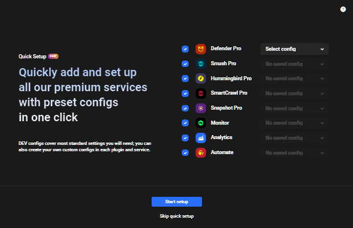Open the Automate config dropdown
353x228 pixels.
click(294, 153)
